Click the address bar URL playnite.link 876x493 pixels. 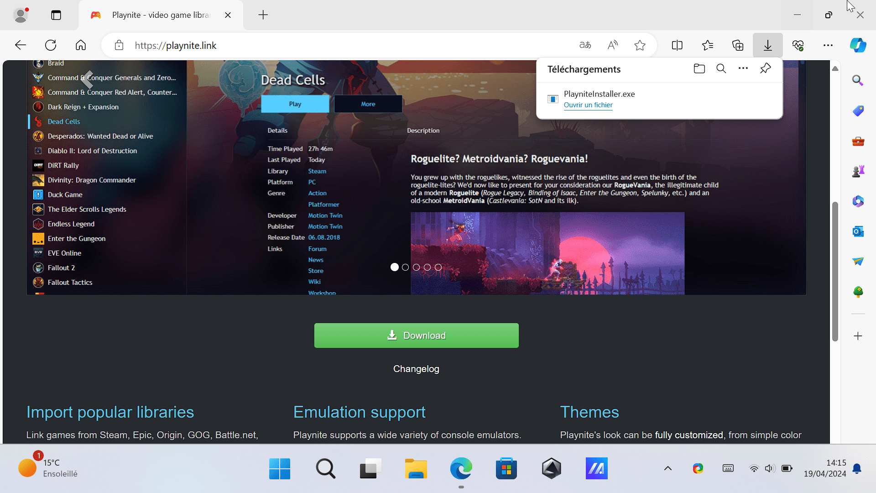coord(176,46)
